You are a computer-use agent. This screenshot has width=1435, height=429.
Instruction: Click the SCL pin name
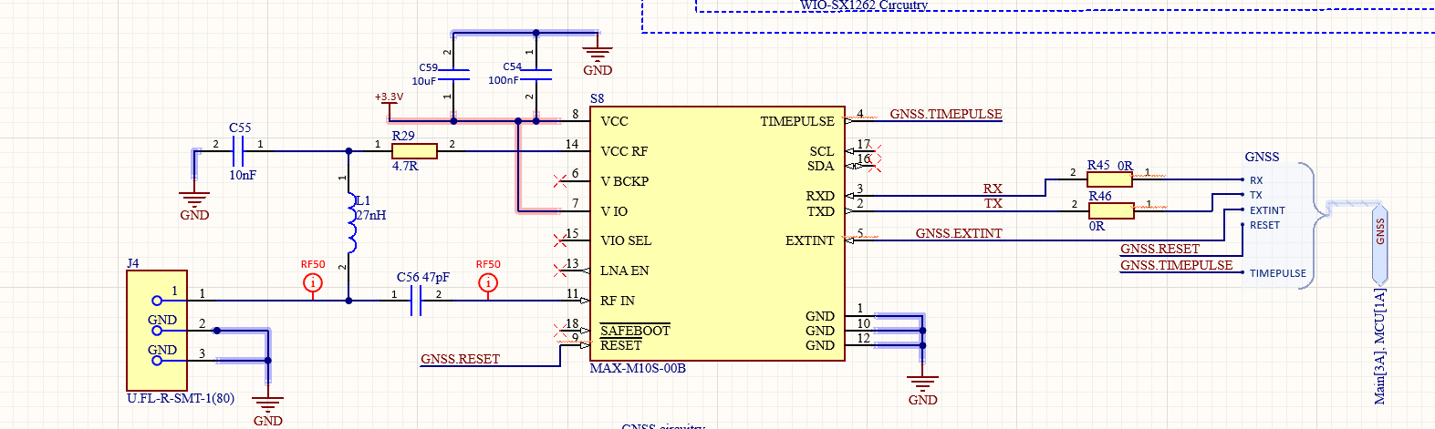[x=822, y=151]
